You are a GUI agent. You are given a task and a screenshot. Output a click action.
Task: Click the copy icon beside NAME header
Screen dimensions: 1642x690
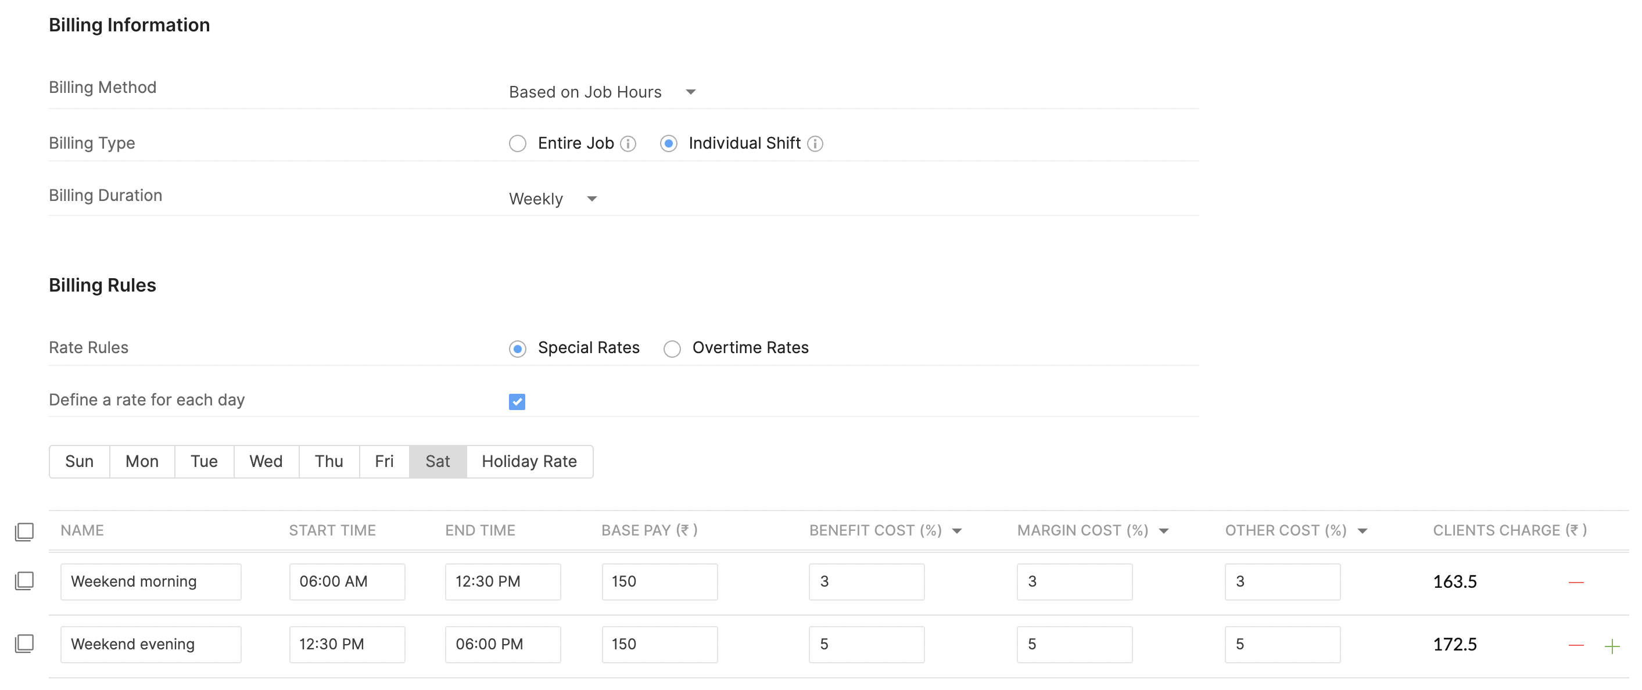coord(24,531)
